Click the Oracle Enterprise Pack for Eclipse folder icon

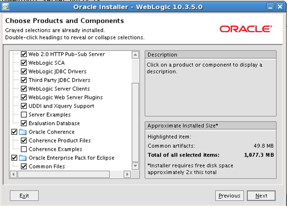pos(23,158)
